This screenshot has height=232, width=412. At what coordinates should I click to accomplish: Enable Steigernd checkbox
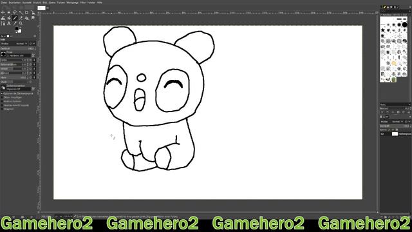(2, 109)
